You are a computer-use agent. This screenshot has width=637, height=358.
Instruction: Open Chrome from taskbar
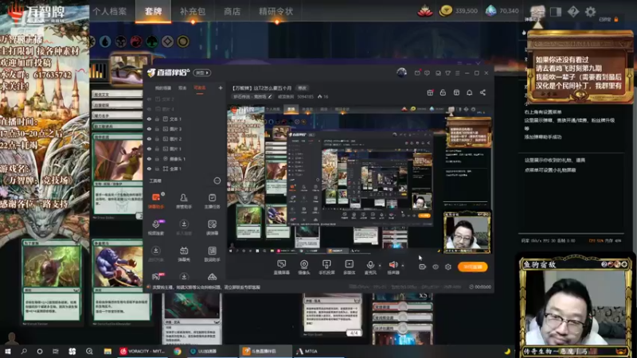[x=178, y=351]
